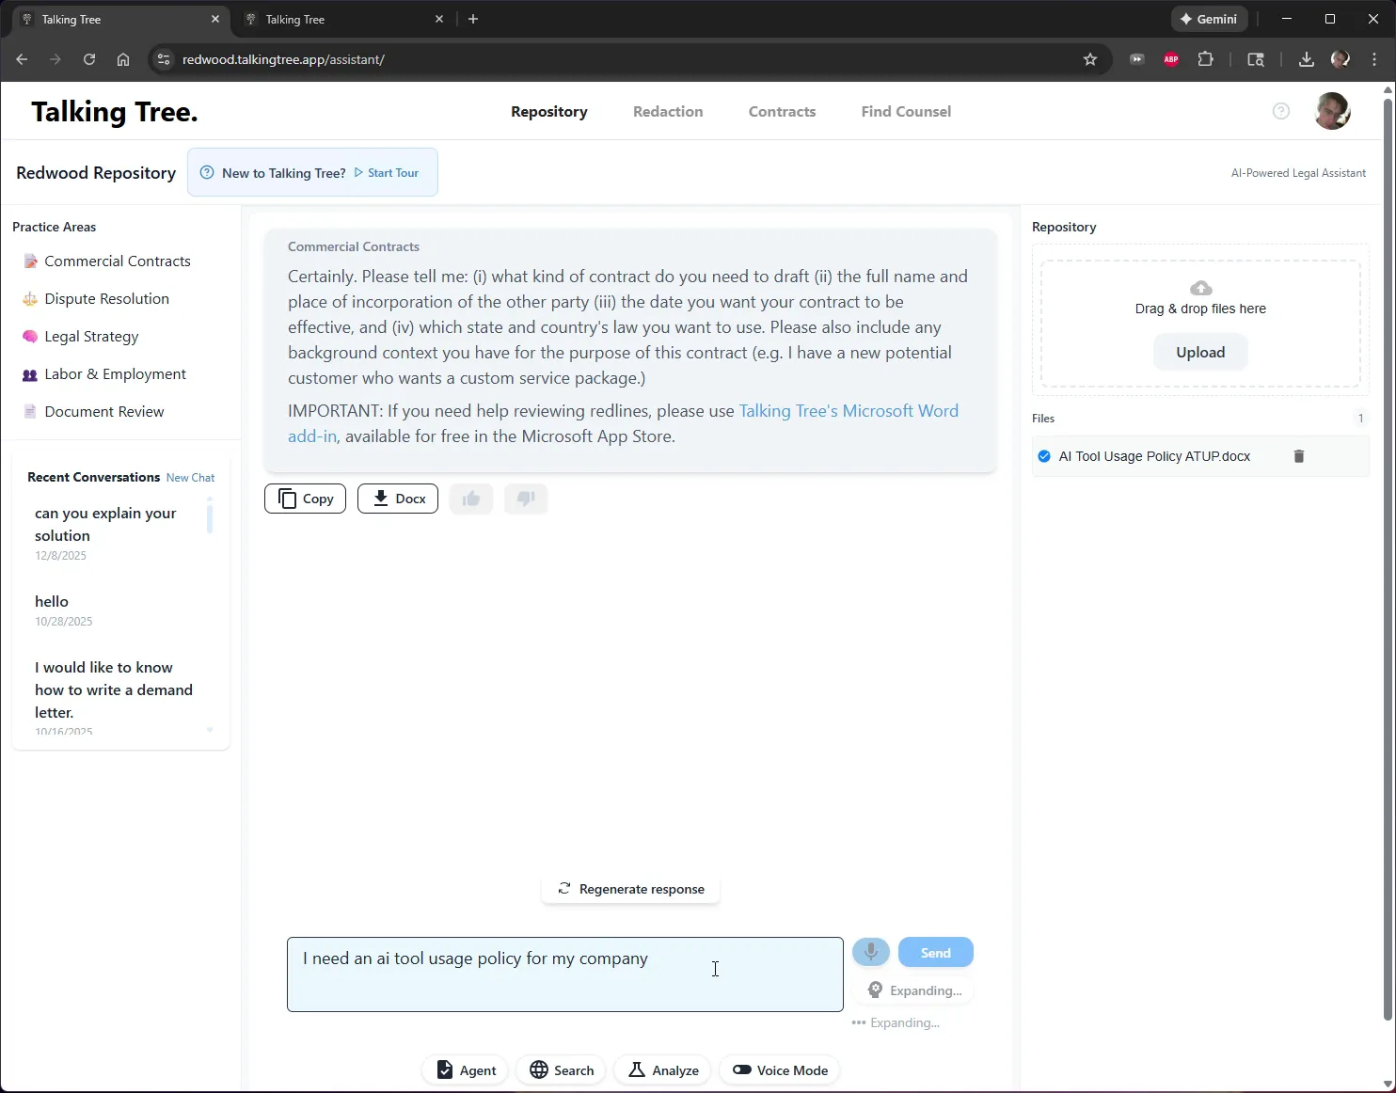This screenshot has height=1093, width=1396.
Task: Click the thumbs up feedback icon
Action: click(471, 499)
